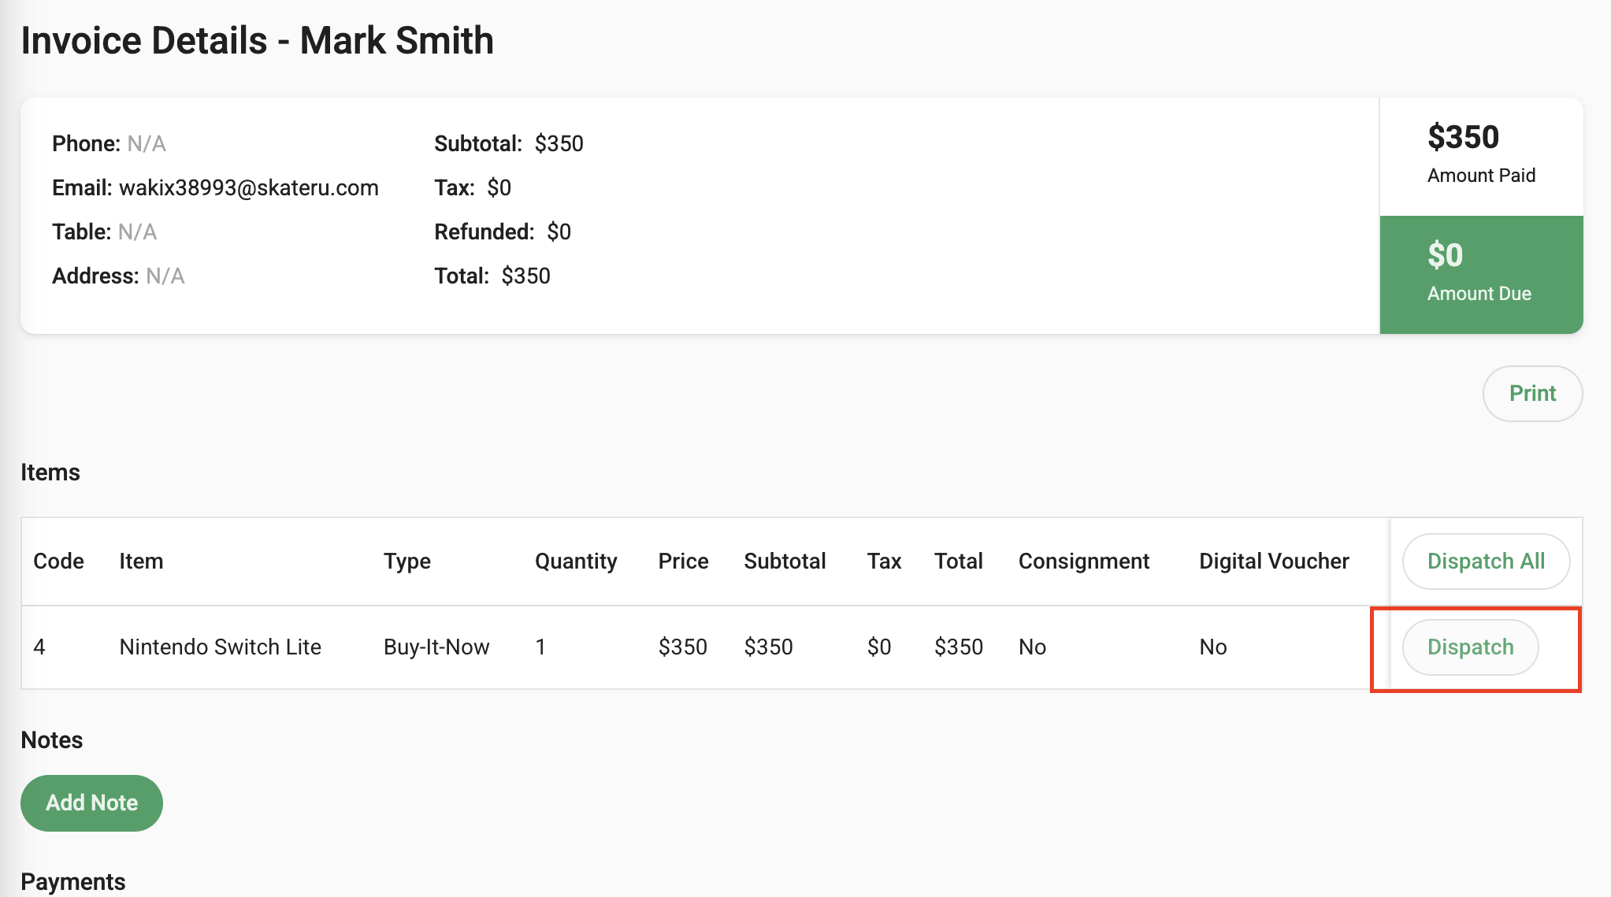This screenshot has height=897, width=1611.
Task: Click the Consignment column header
Action: [1083, 562]
